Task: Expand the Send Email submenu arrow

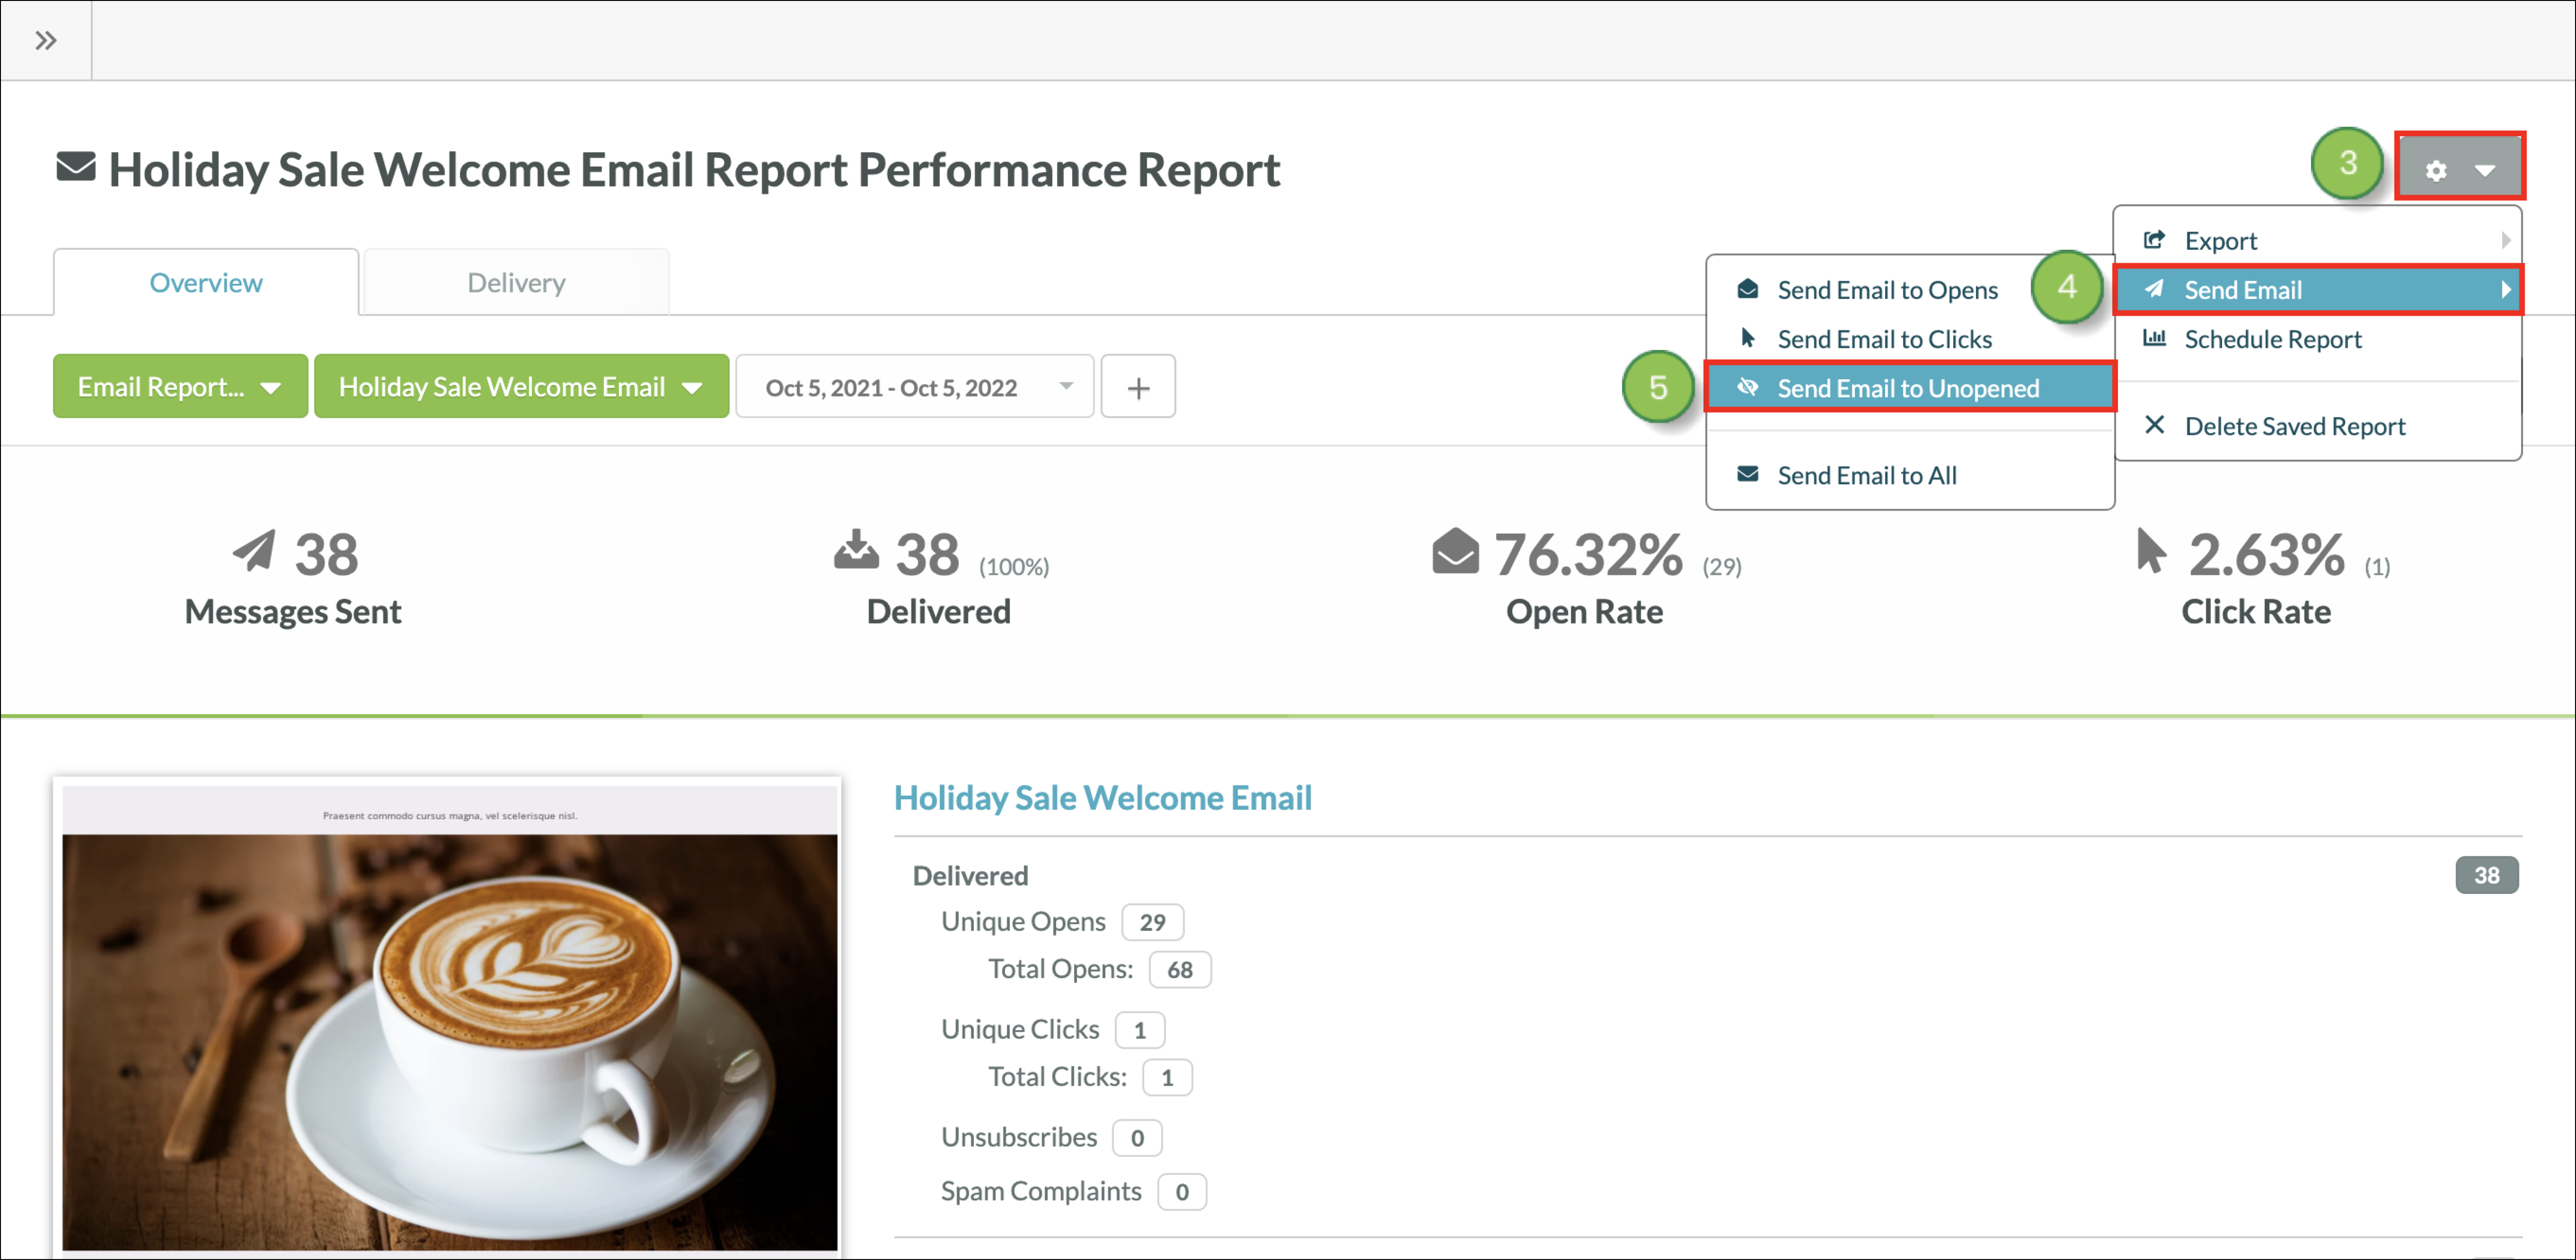Action: coord(2505,290)
